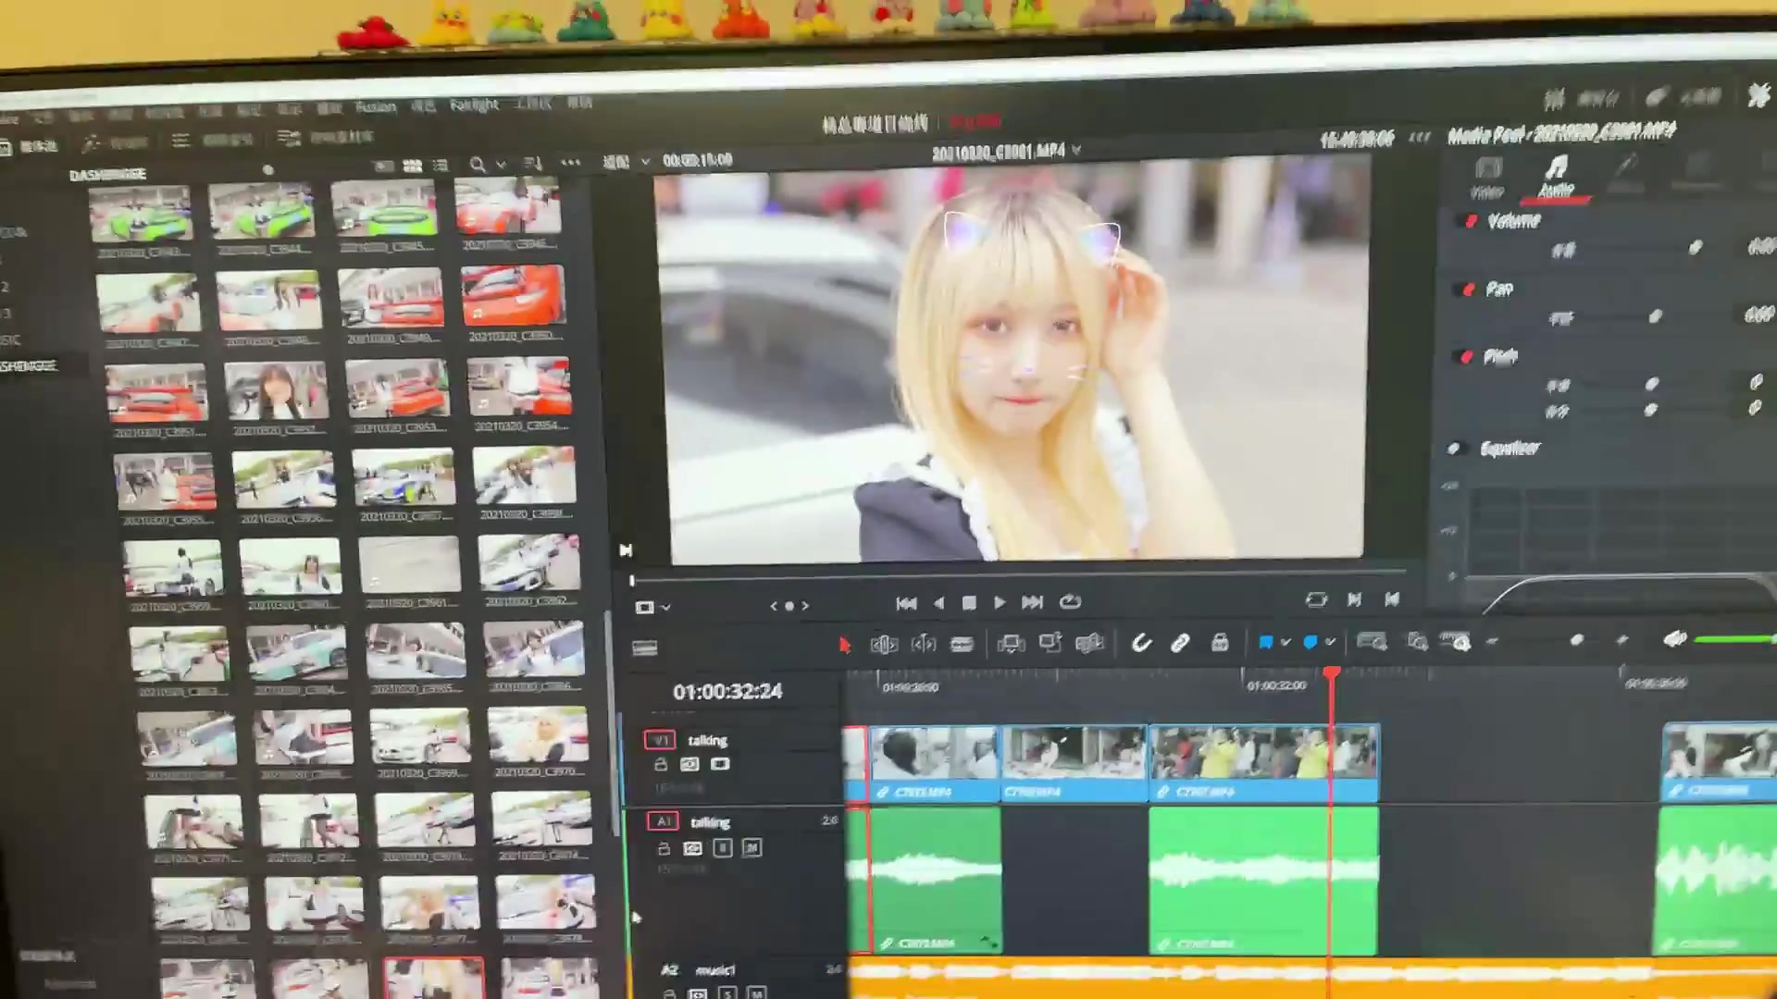Adjust the Volume slider in Inspector
Screen dimensions: 1777x999
(1696, 247)
